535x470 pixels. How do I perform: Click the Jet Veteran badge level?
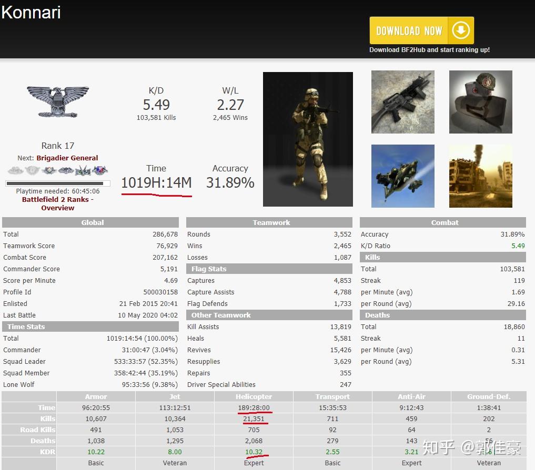point(175,463)
